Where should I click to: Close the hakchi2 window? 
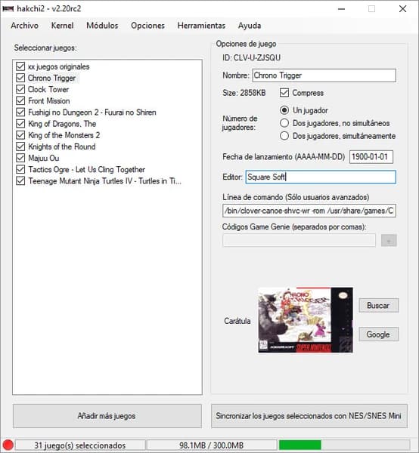click(403, 9)
